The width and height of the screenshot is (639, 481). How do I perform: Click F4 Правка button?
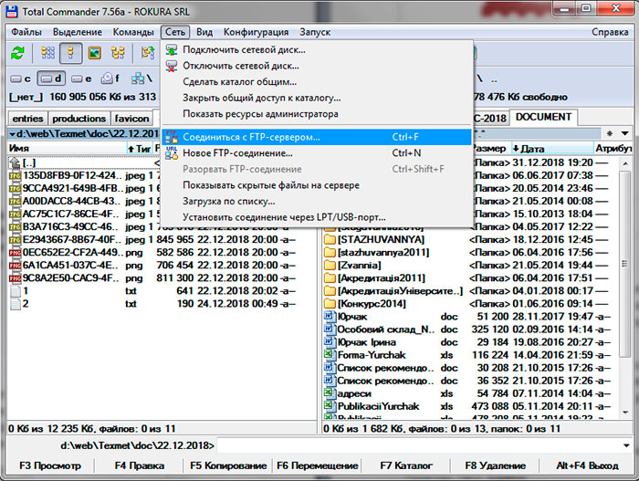(x=140, y=465)
